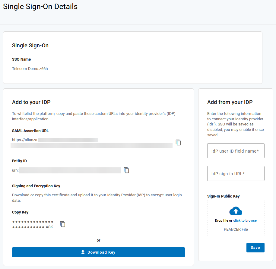This screenshot has height=269, width=276.
Task: Copy the signing and encryption key
Action: click(x=62, y=224)
